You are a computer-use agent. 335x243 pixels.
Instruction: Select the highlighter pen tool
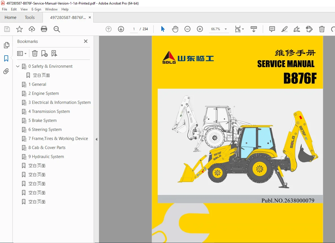[x=284, y=29]
